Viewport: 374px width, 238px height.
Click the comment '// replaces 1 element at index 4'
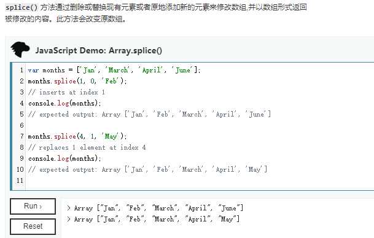(x=87, y=147)
